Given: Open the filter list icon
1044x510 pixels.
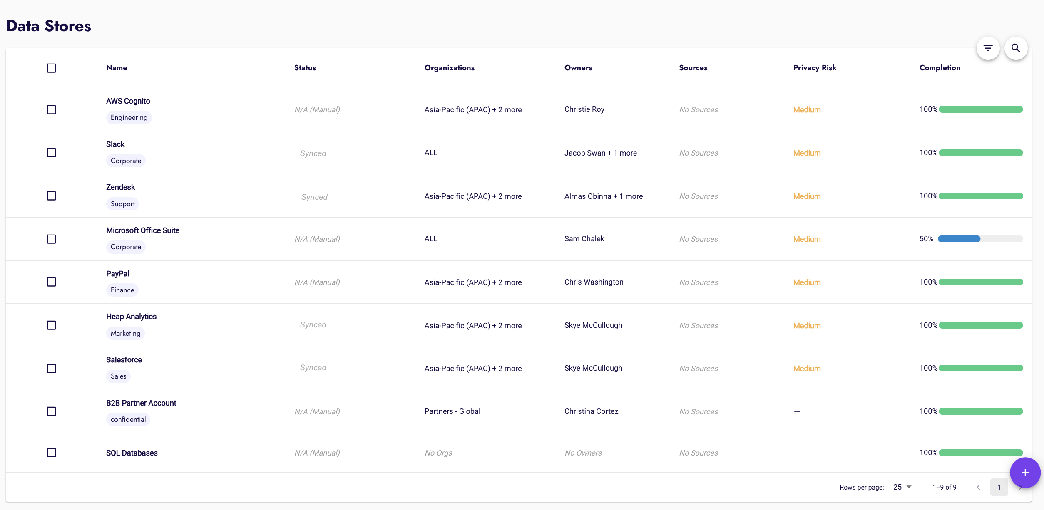Looking at the screenshot, I should click(988, 48).
